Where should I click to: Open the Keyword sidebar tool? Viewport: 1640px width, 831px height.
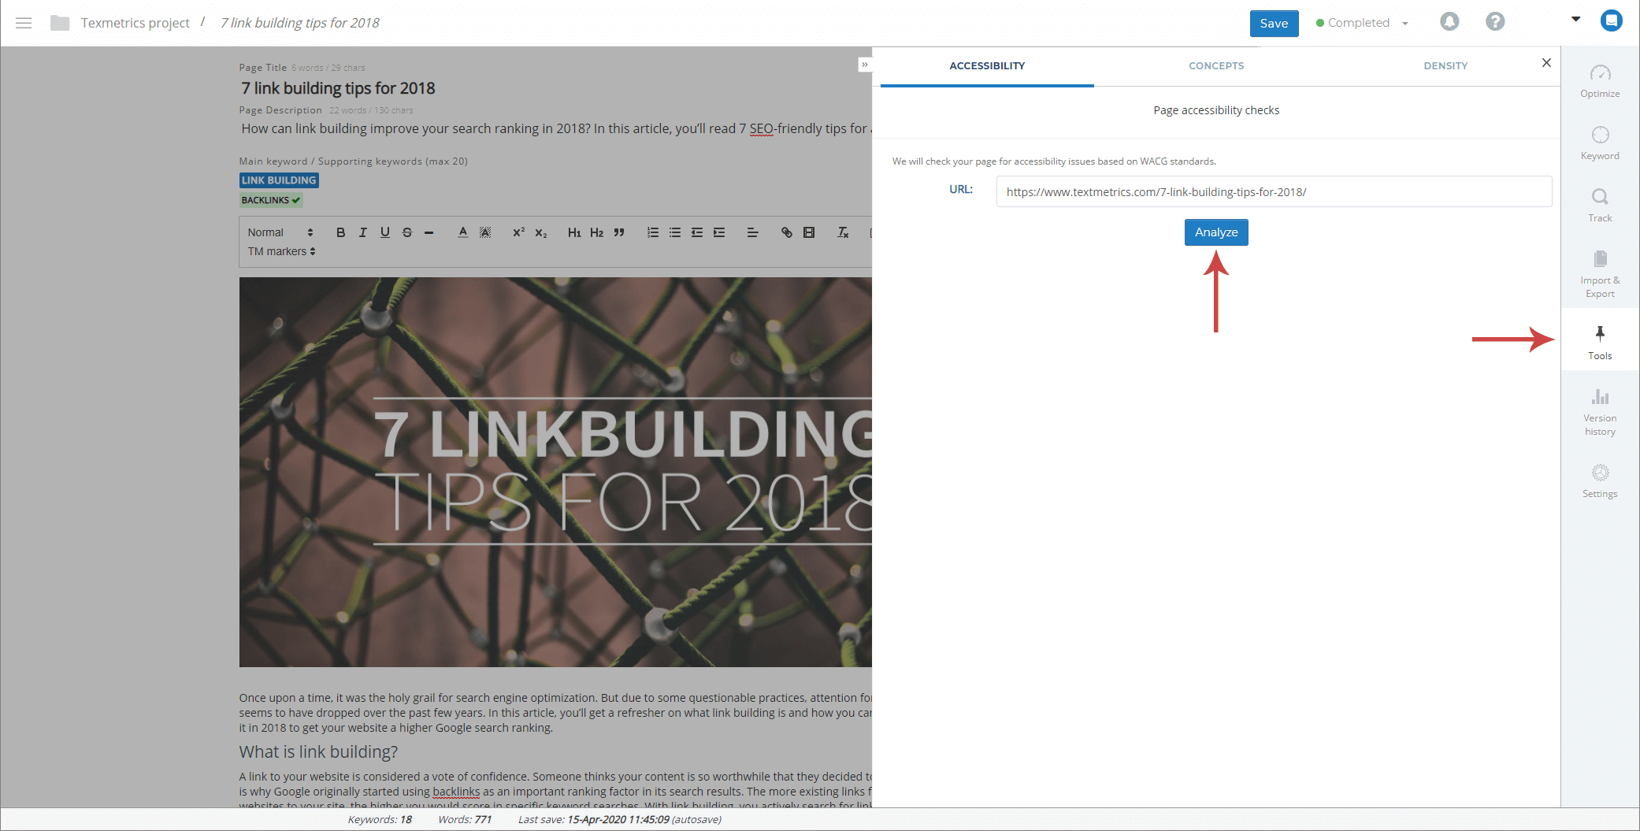pos(1600,143)
